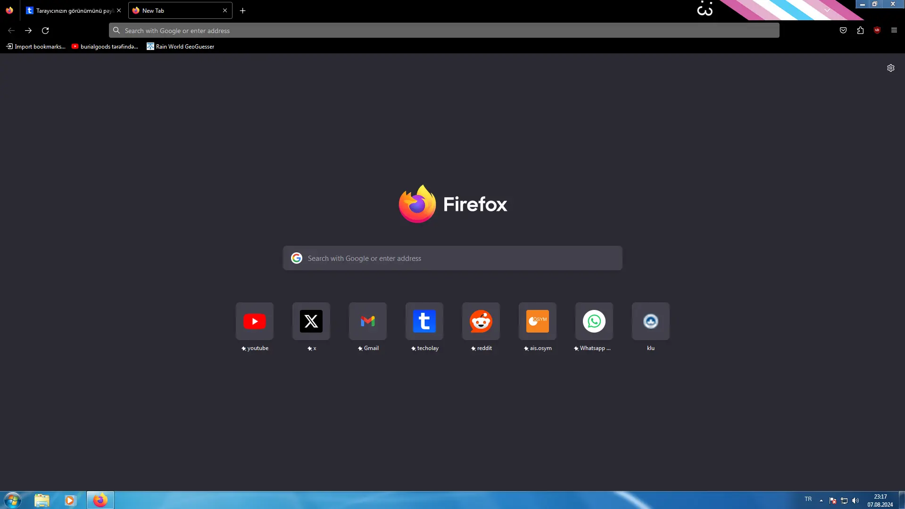905x509 pixels.
Task: Click the Save to Pocket icon
Action: point(843,30)
